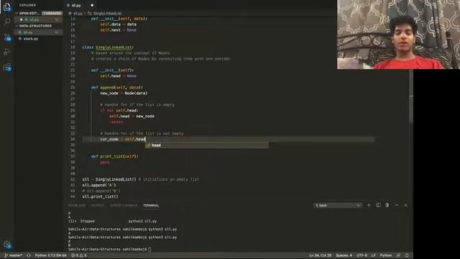Viewport: 460px width, 259px height.
Task: Change indentation via Spaces: 4
Action: tap(344, 255)
